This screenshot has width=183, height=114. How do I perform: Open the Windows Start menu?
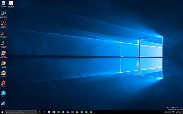point(2,112)
